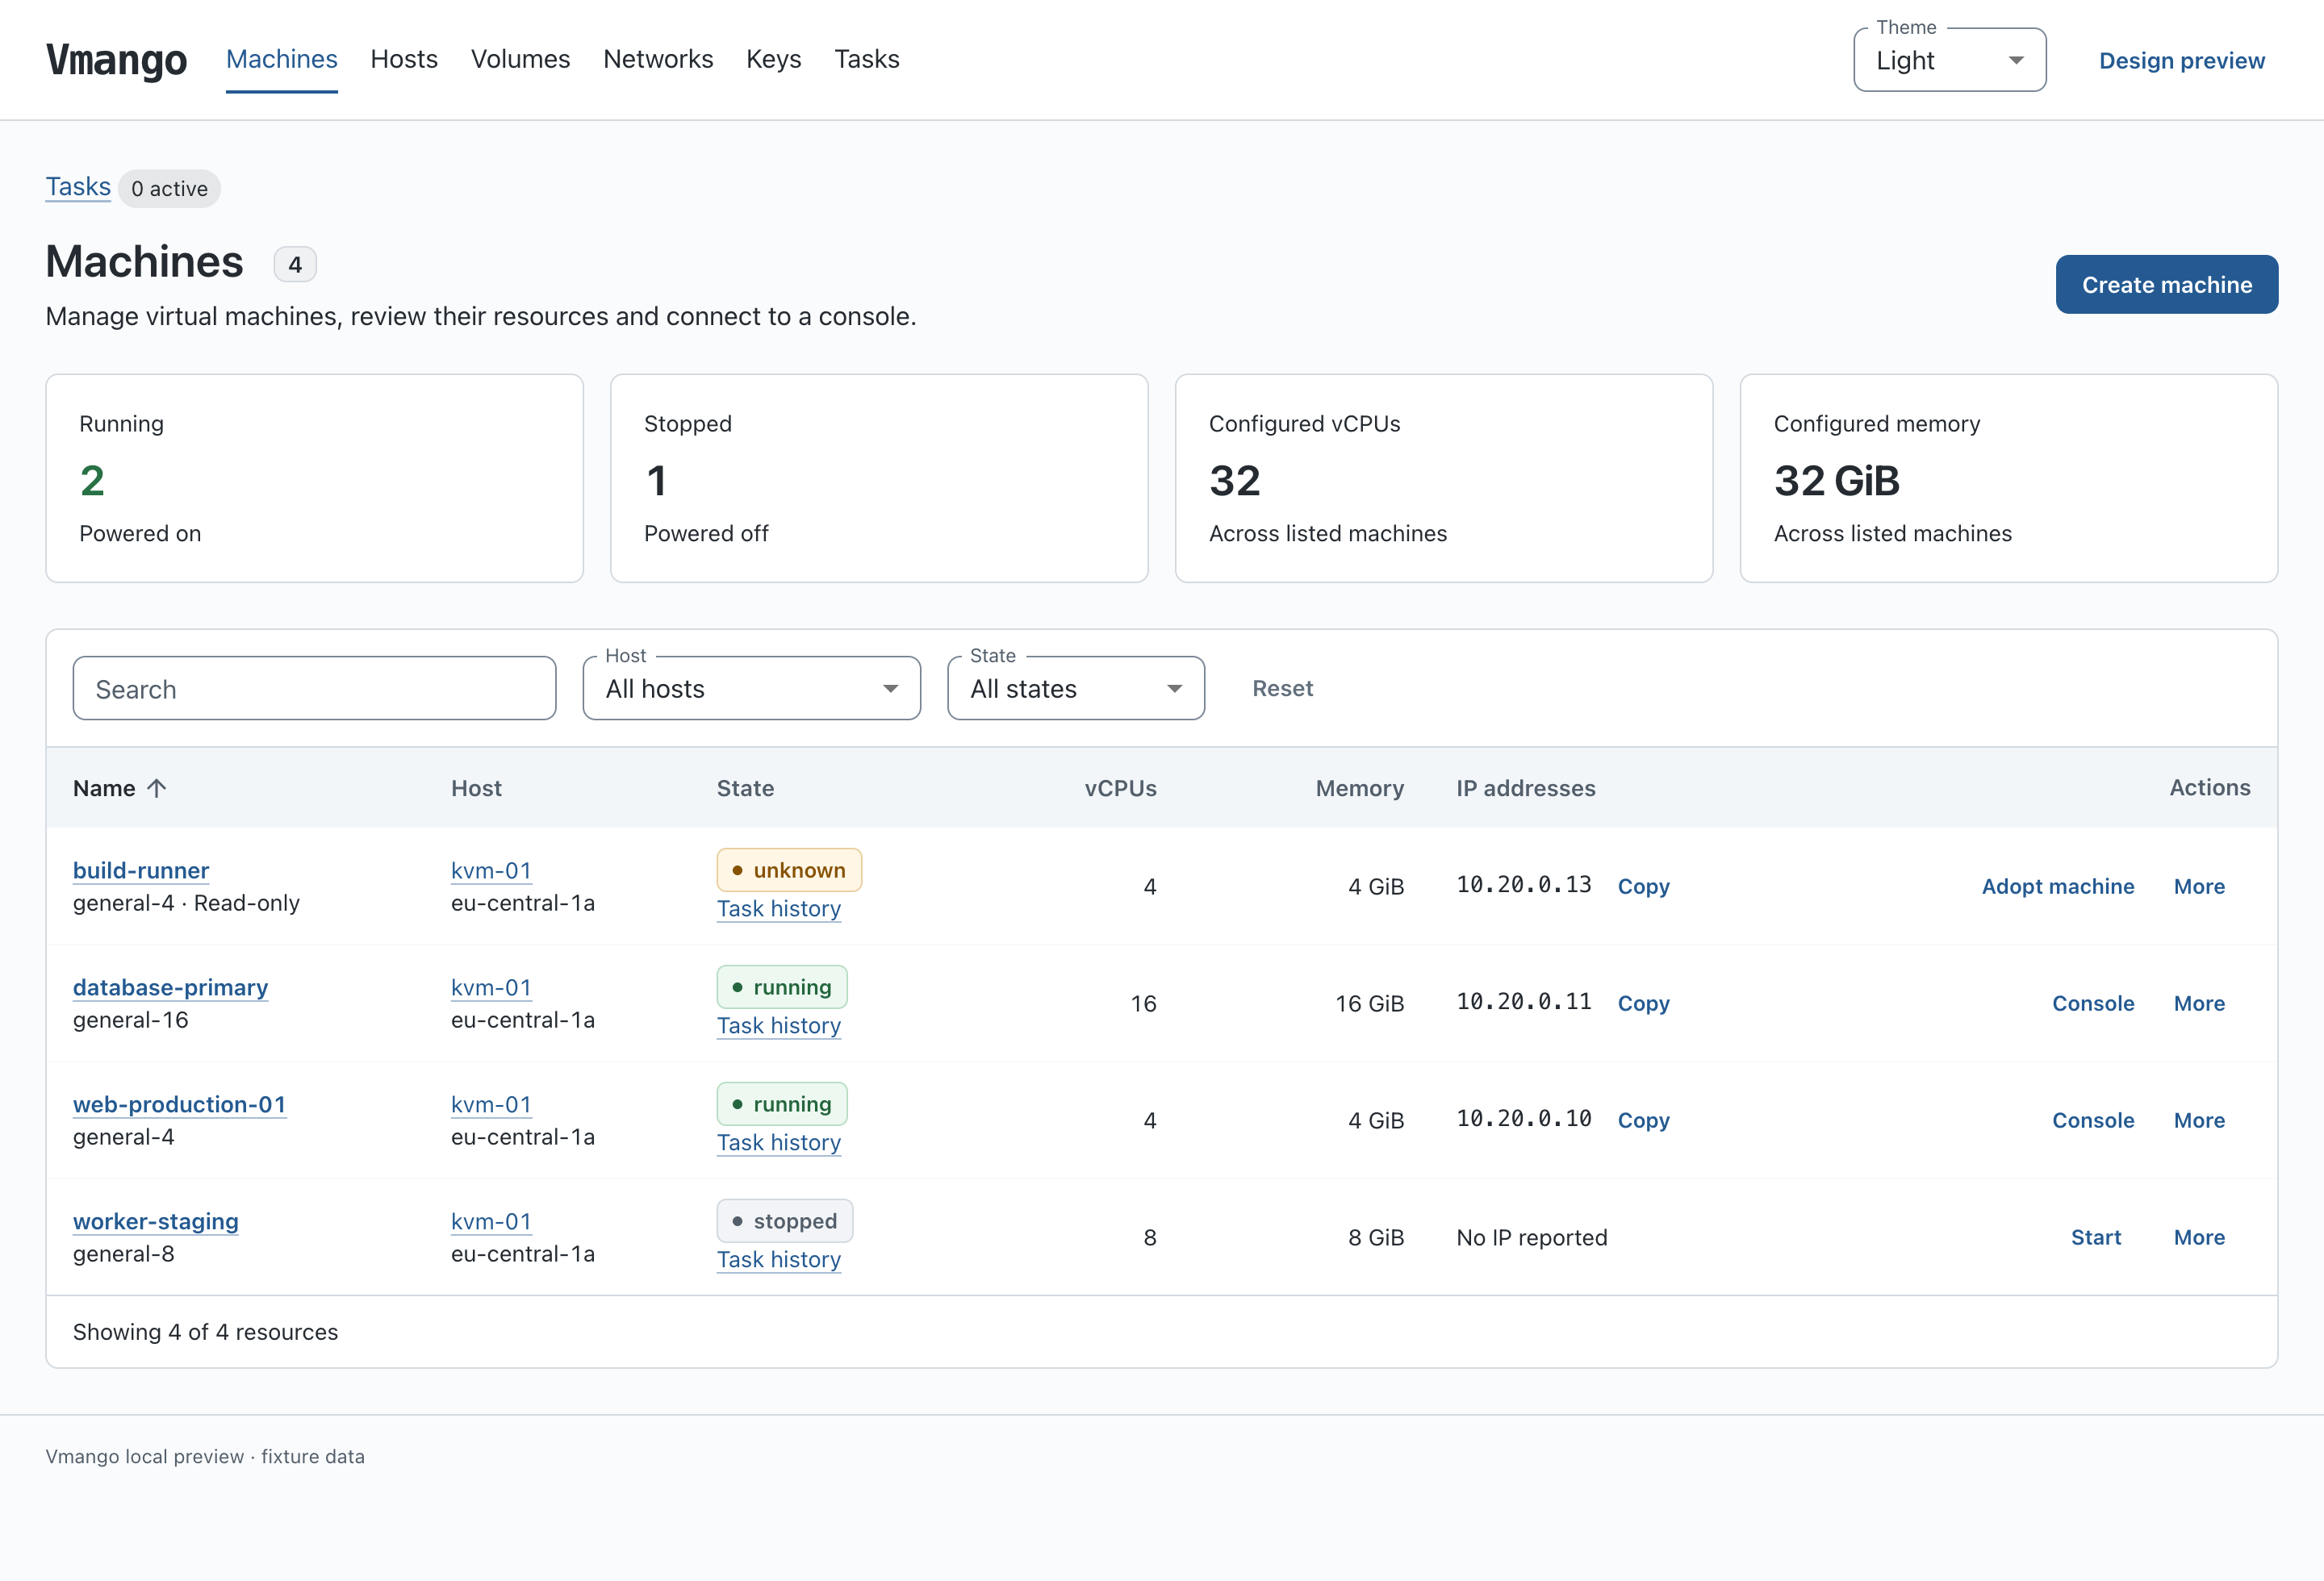Open kvm-01 host link in build-runner row
The image size is (2324, 1581).
pos(491,870)
